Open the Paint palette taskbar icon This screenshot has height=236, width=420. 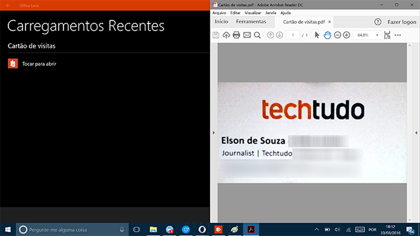tap(235, 230)
